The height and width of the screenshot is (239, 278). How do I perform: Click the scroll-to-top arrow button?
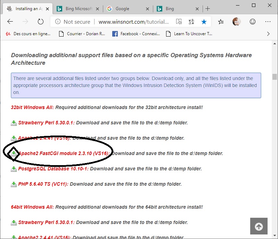coord(259,226)
